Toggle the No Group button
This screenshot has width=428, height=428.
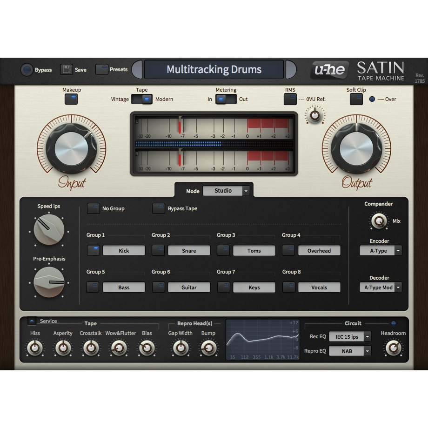click(94, 208)
